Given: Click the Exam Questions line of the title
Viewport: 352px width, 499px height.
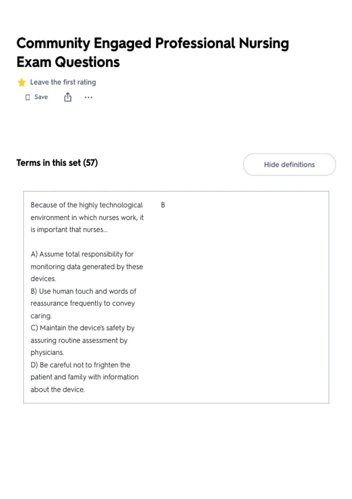Looking at the screenshot, I should (x=68, y=62).
